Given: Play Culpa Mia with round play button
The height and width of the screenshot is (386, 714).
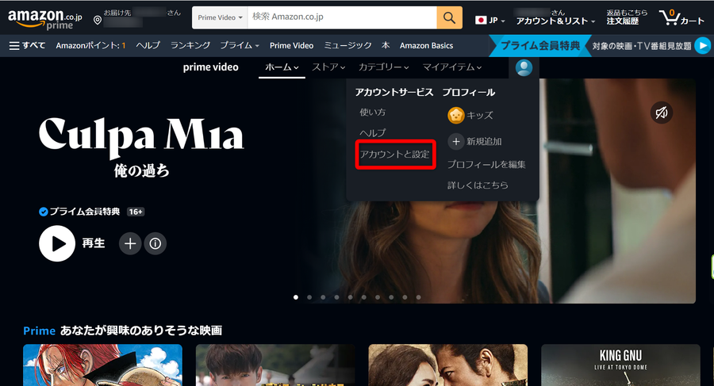Looking at the screenshot, I should 57,243.
